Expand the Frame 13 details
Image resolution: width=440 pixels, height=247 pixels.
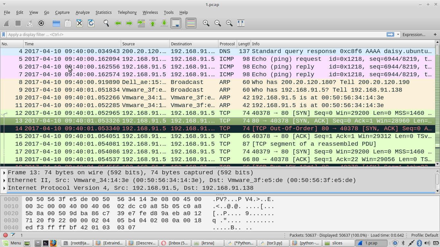[x=4, y=172]
